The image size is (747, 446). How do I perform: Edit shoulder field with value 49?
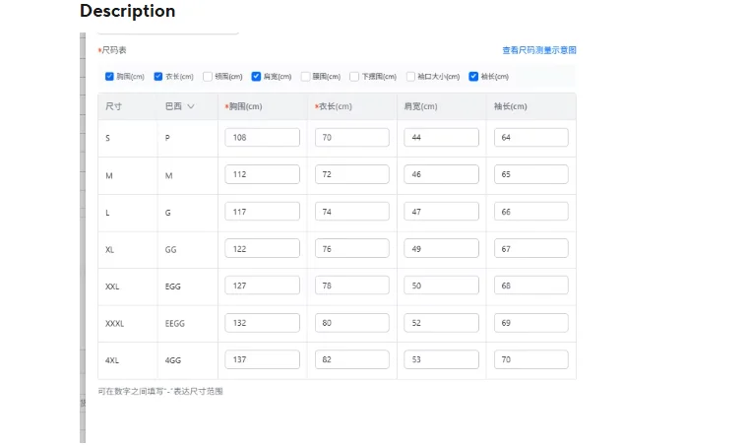click(442, 249)
